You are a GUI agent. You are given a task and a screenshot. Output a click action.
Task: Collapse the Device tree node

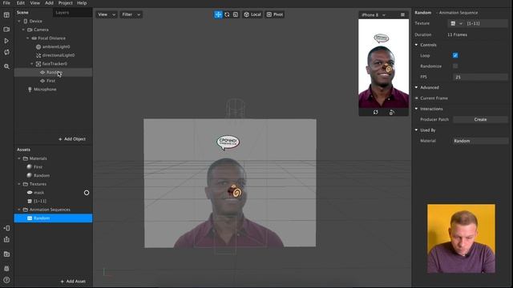19,21
